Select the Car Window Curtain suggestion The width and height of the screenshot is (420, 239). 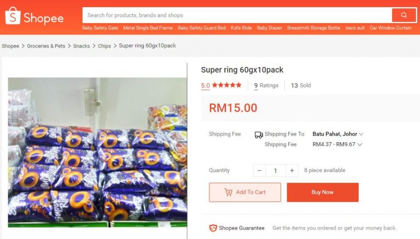[390, 28]
